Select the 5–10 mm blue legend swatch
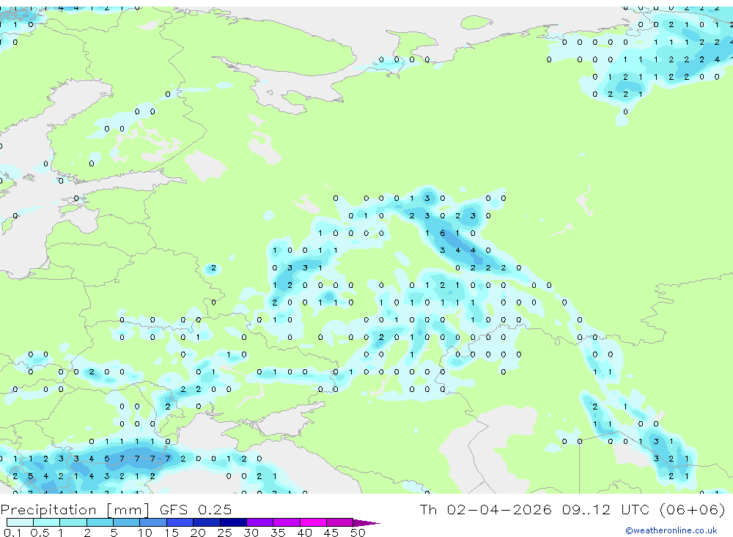 (127, 522)
